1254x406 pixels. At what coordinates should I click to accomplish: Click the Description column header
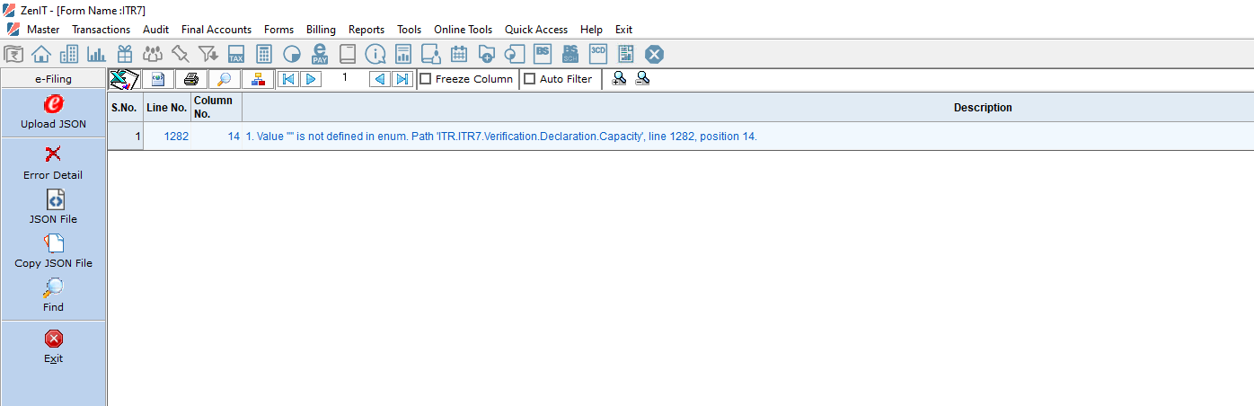point(747,108)
